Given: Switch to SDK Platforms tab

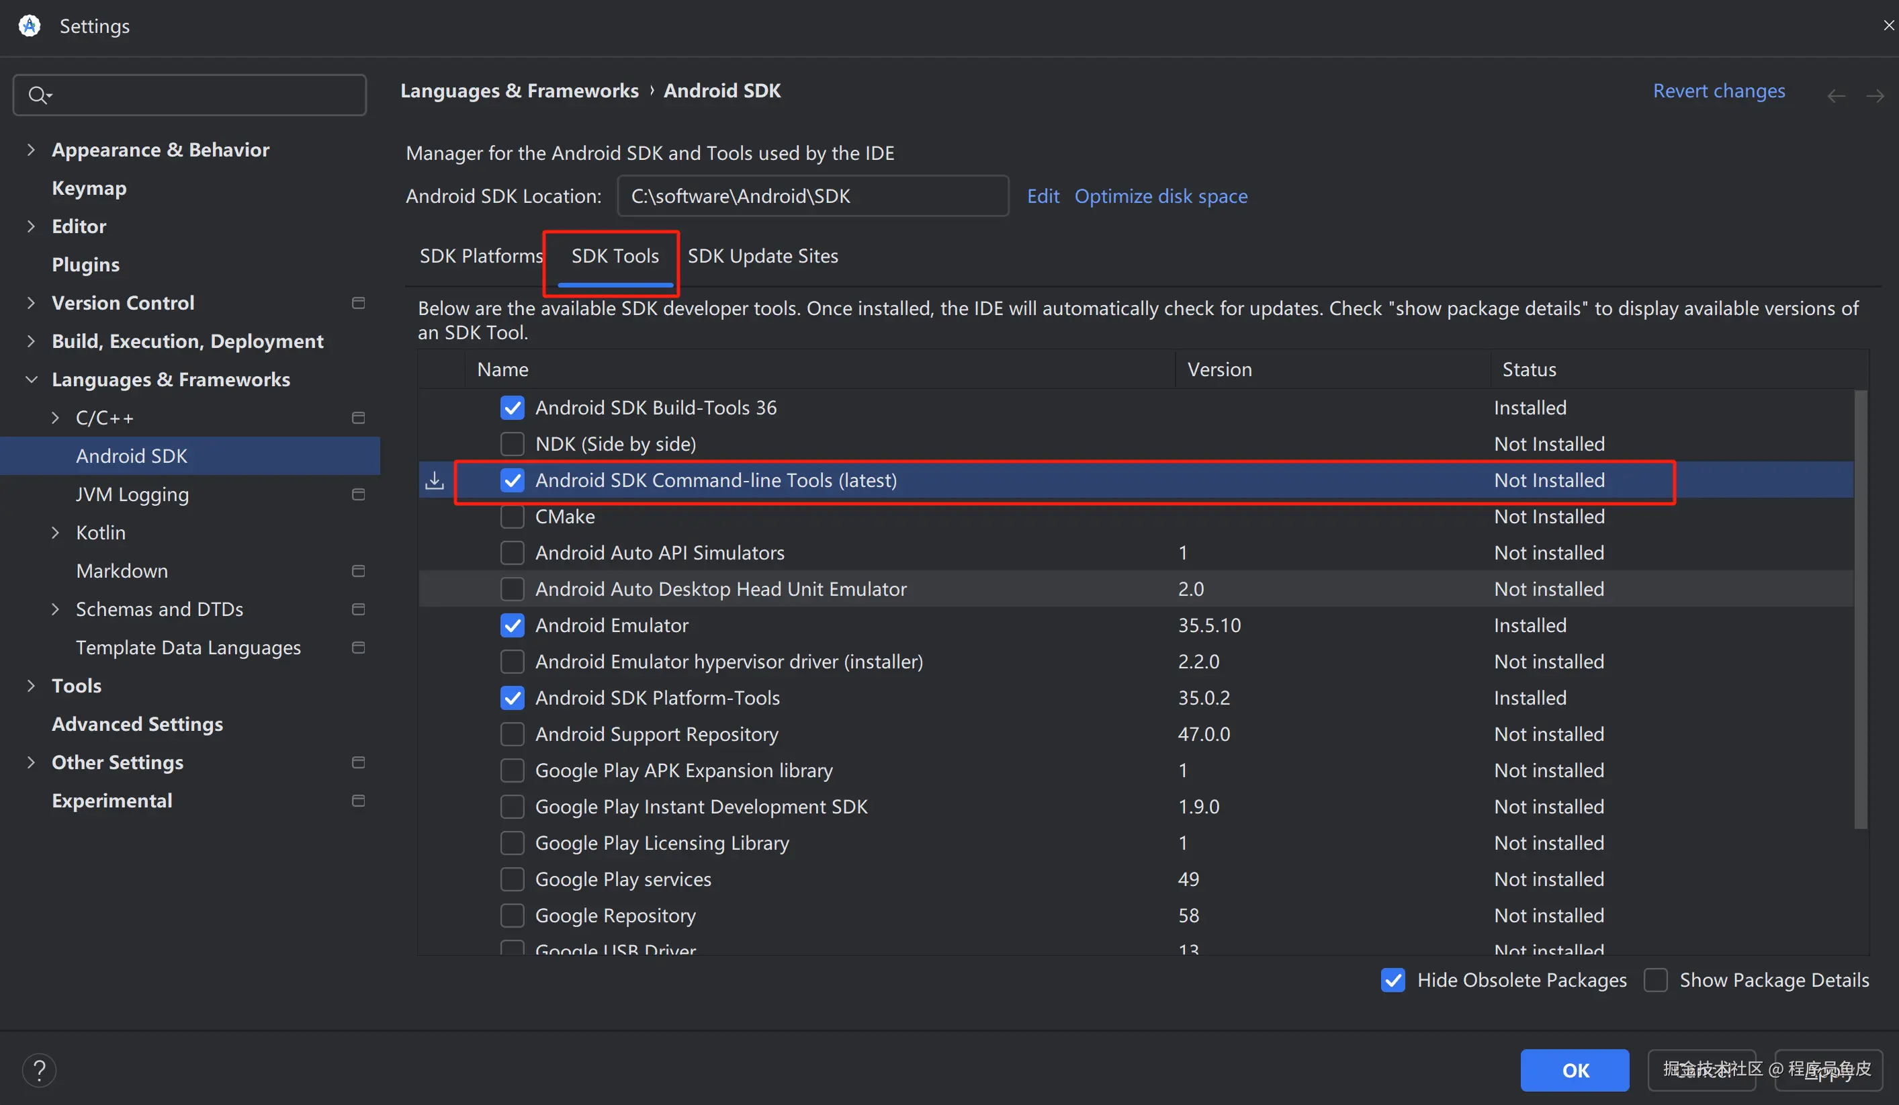Looking at the screenshot, I should click(x=481, y=257).
